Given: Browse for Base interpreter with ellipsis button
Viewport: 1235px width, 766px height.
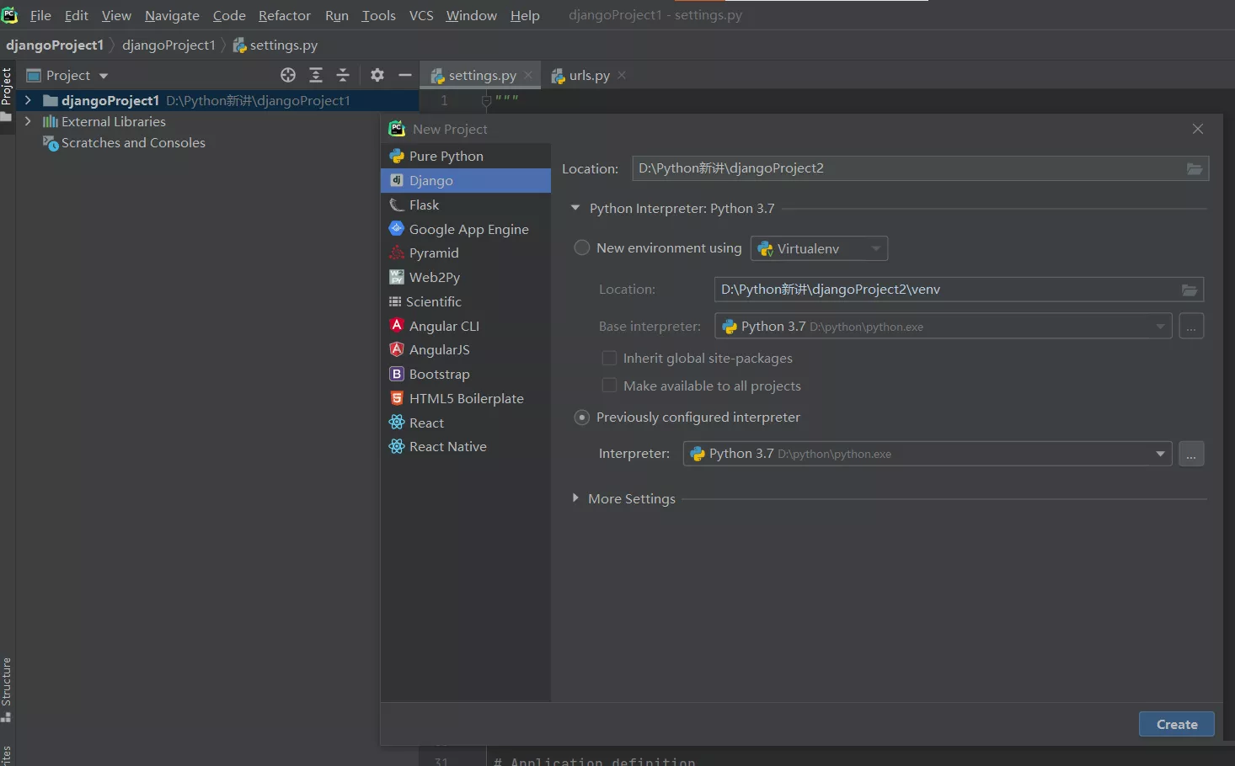Looking at the screenshot, I should pyautogui.click(x=1191, y=326).
